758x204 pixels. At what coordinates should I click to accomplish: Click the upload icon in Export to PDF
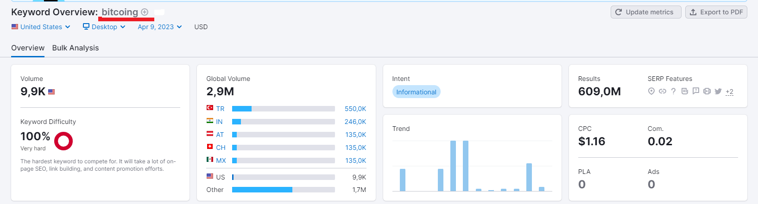tap(693, 12)
